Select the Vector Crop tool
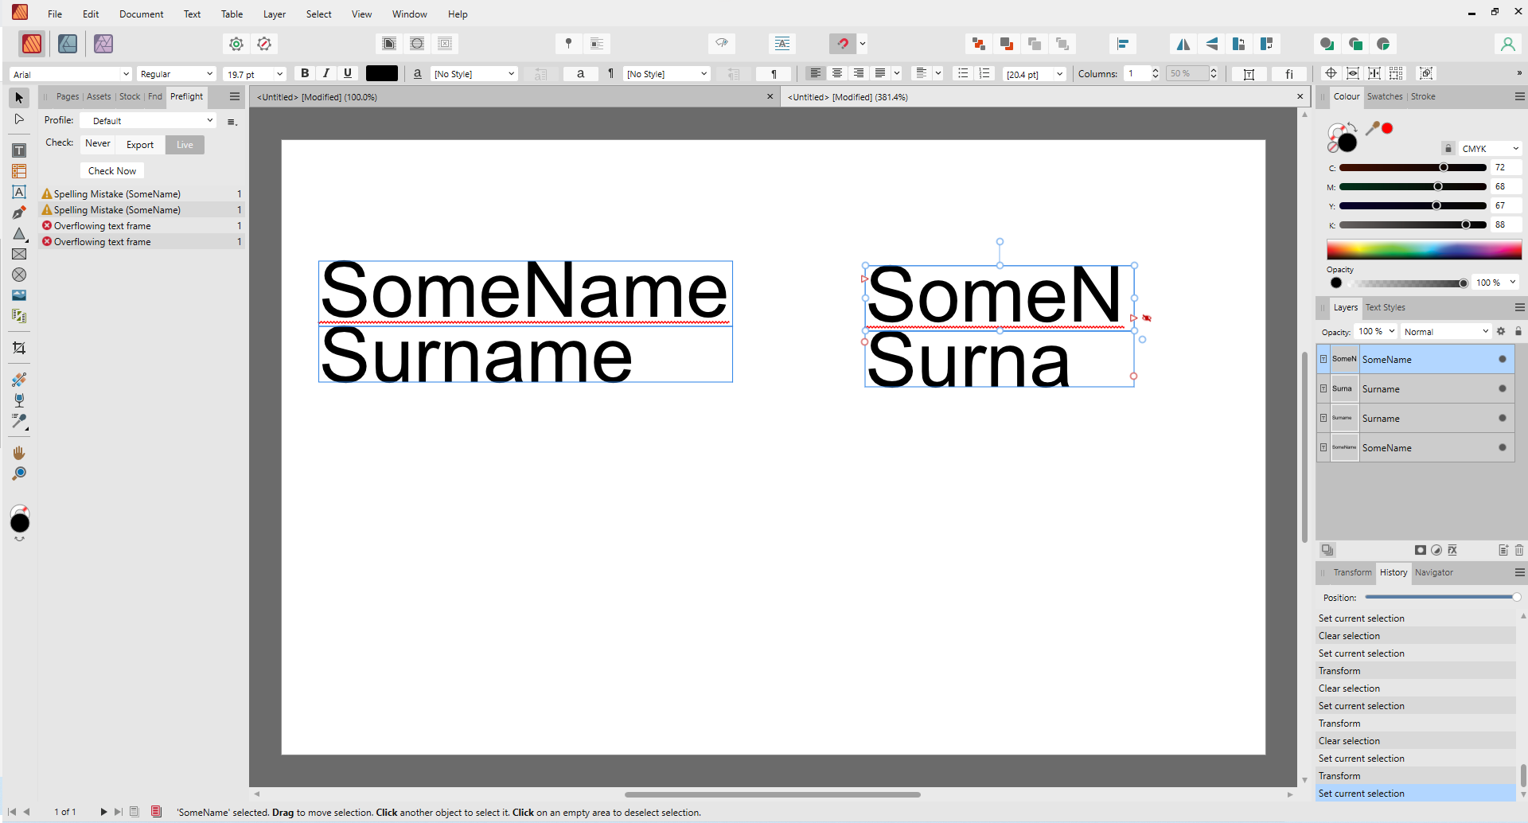Viewport: 1528px width, 823px height. tap(19, 348)
